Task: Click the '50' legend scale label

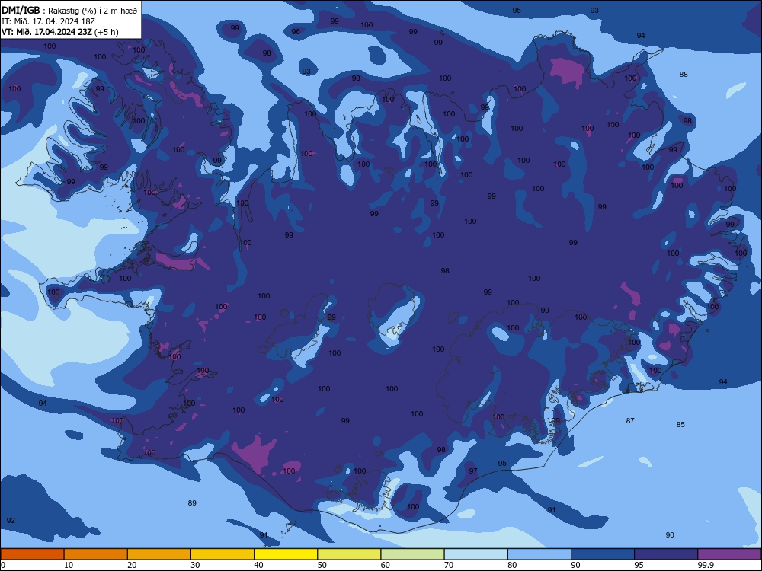Action: (x=322, y=565)
